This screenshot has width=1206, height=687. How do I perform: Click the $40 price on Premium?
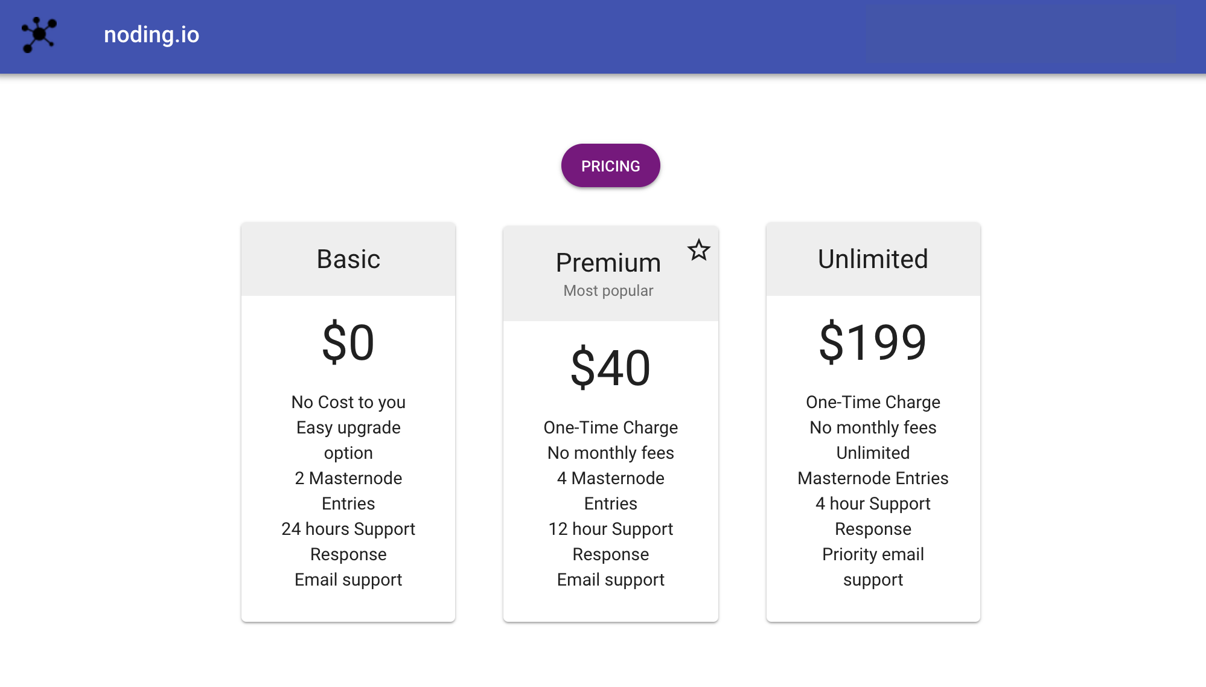click(610, 368)
